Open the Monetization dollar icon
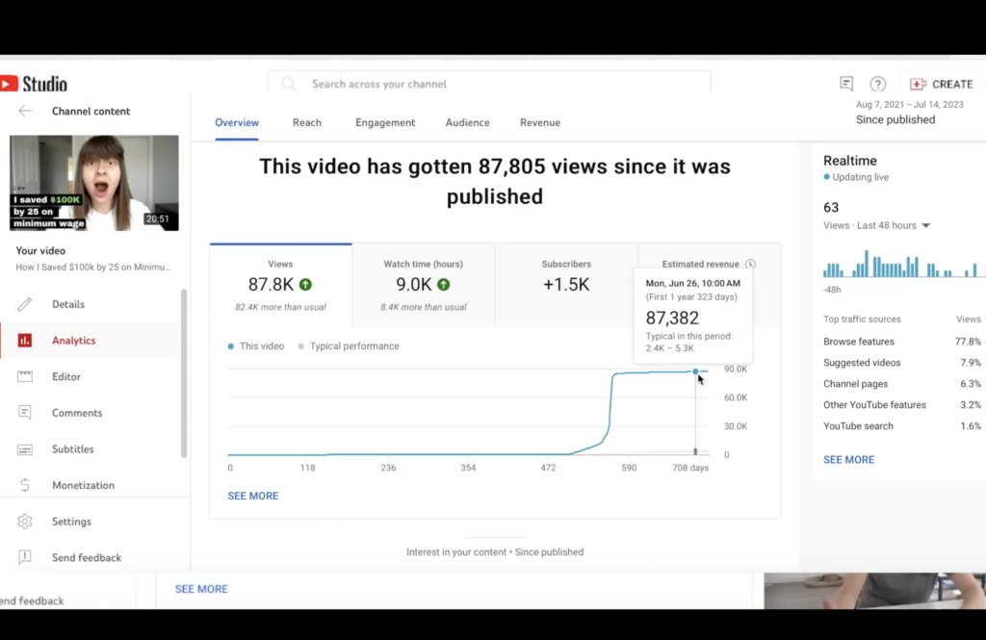The image size is (986, 640). coord(25,485)
